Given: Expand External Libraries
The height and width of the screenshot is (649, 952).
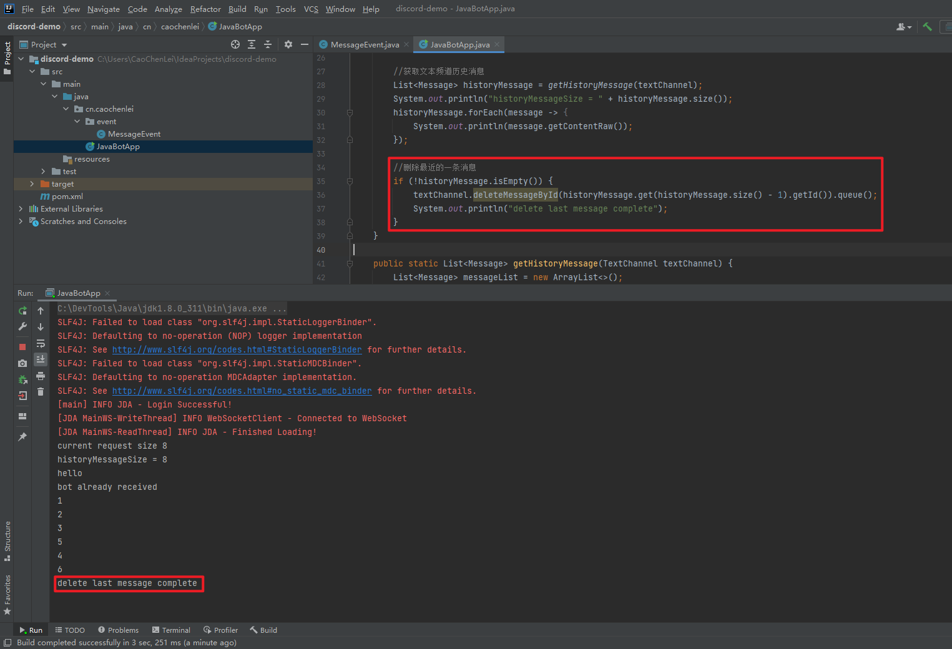Looking at the screenshot, I should pos(21,209).
